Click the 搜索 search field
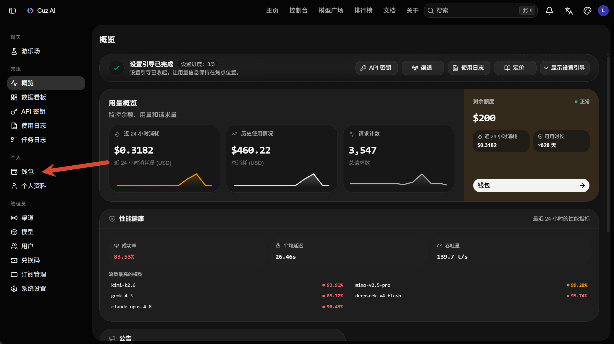This screenshot has width=614, height=344. (481, 11)
